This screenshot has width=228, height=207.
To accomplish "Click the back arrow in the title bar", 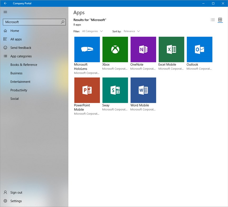I will pyautogui.click(x=5, y=3).
